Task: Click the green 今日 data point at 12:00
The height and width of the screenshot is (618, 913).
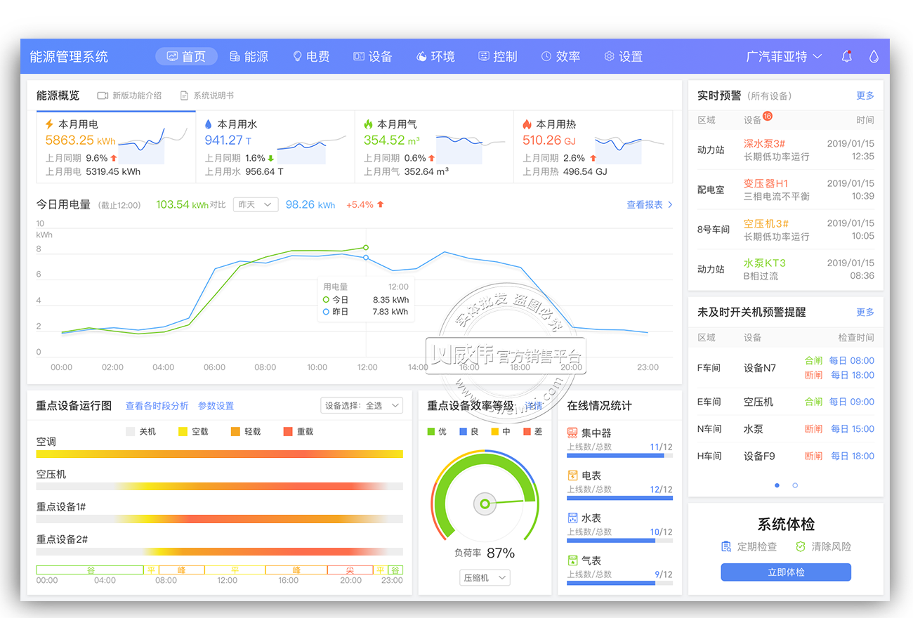Action: (x=366, y=247)
